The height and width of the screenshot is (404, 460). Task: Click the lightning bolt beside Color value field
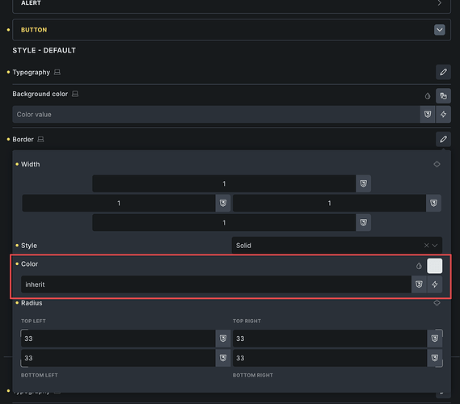coord(443,115)
